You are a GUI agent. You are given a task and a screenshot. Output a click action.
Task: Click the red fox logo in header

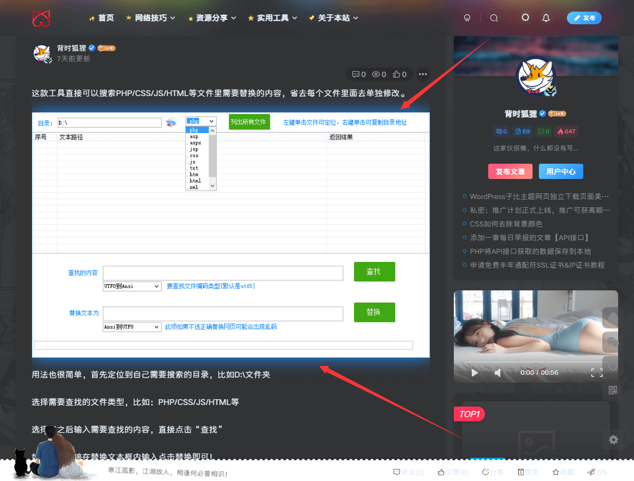(x=41, y=18)
